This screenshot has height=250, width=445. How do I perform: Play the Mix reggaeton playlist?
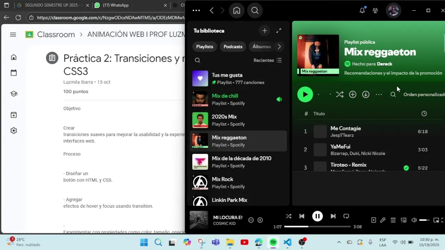tap(305, 94)
